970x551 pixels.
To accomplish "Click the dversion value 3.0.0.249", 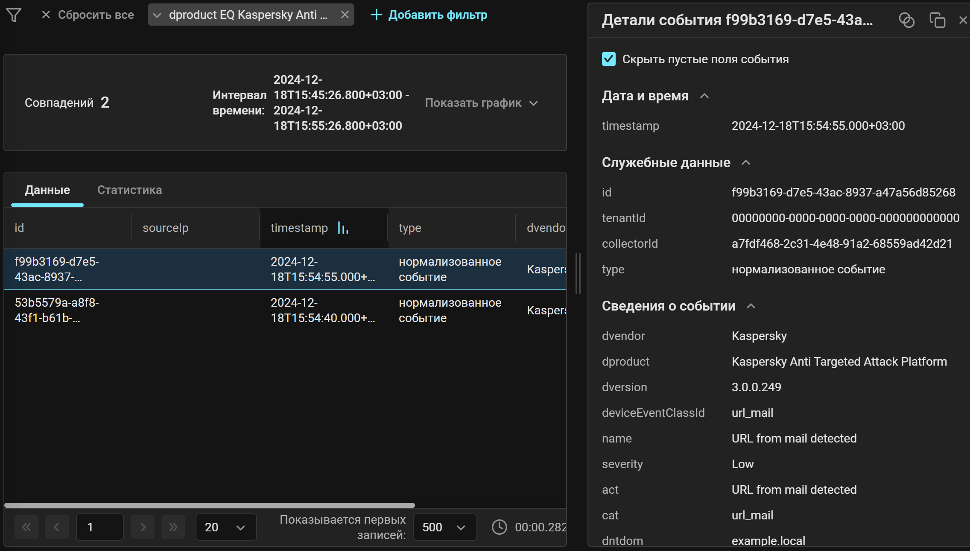I will coord(756,387).
